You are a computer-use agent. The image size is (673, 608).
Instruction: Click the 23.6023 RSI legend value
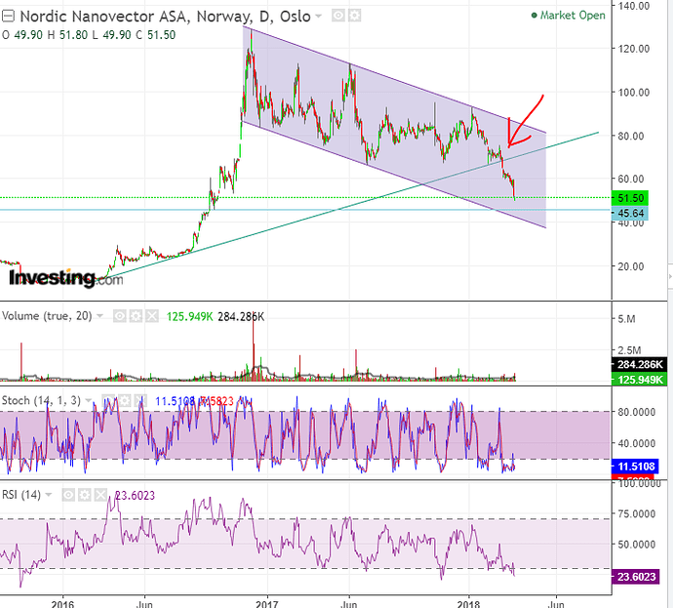pyautogui.click(x=135, y=496)
